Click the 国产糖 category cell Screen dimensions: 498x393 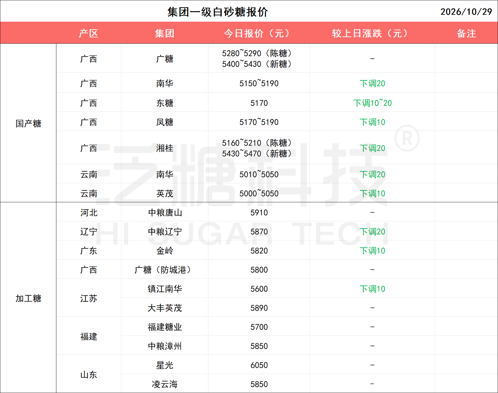[28, 123]
